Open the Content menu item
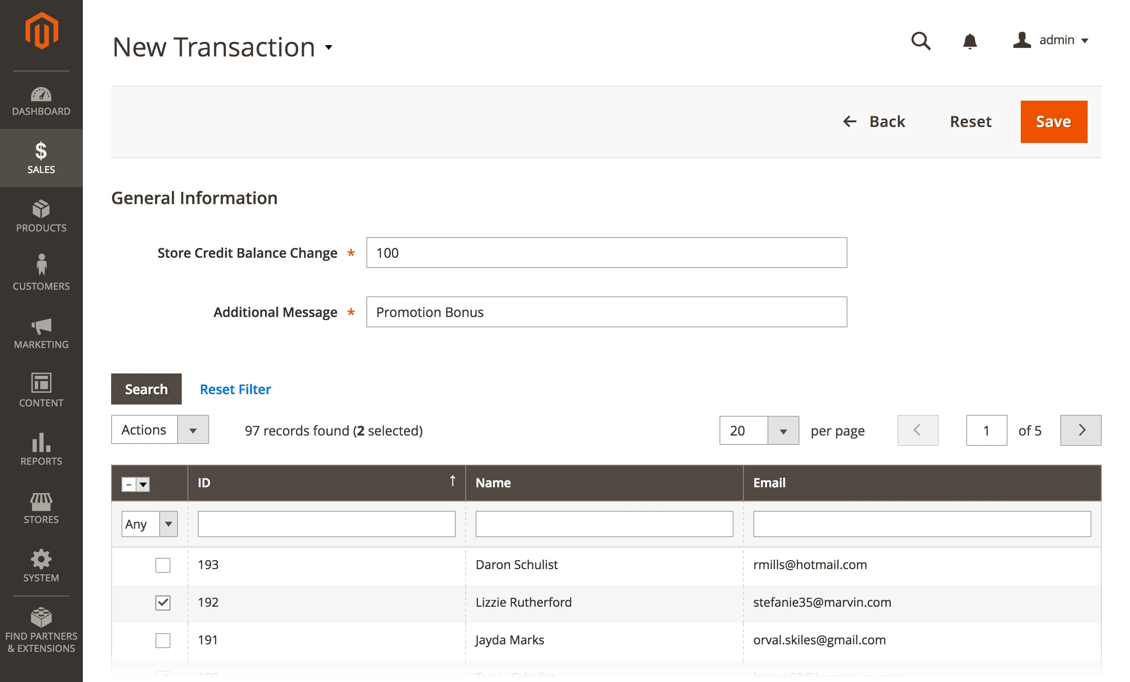 [x=41, y=390]
